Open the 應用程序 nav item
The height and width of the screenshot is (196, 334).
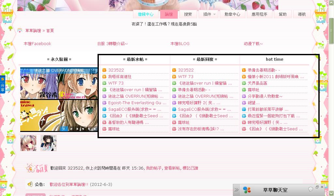pos(259,14)
